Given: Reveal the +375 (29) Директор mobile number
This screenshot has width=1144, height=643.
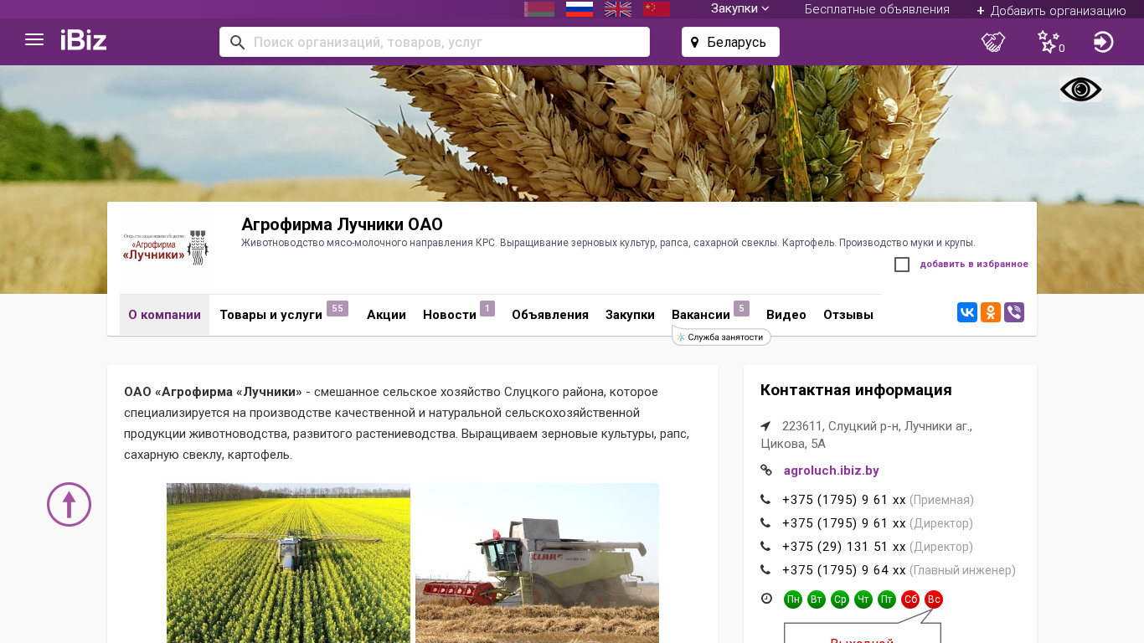Looking at the screenshot, I should point(843,547).
